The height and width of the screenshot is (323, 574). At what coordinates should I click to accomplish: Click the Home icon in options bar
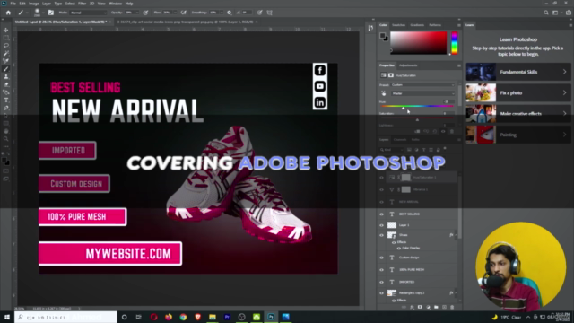point(8,13)
